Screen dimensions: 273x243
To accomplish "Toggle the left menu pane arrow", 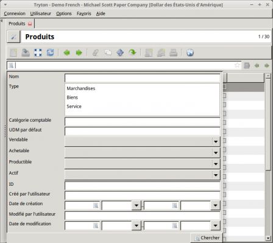I will 2,21.
